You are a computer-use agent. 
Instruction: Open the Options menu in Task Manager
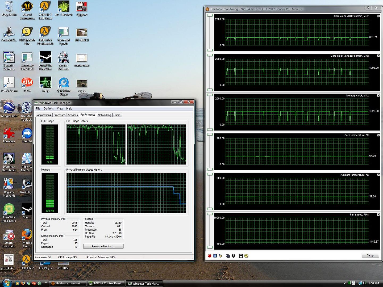pyautogui.click(x=49, y=108)
